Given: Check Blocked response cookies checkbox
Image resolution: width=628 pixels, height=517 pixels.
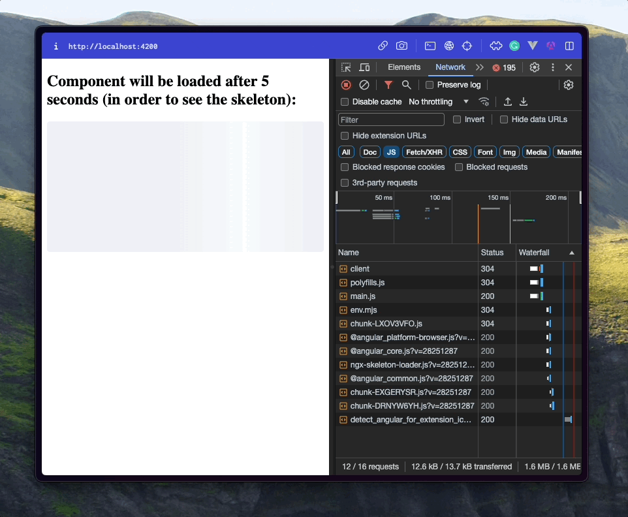Looking at the screenshot, I should click(x=345, y=167).
